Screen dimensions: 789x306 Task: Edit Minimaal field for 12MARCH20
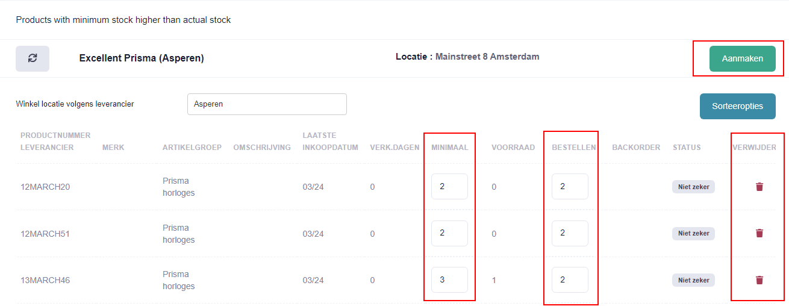449,187
